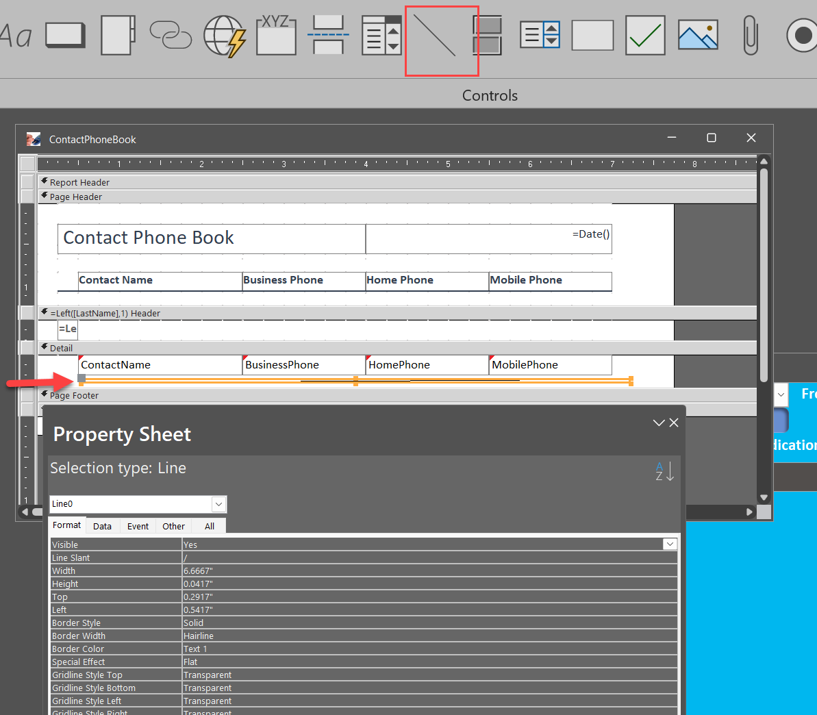Expand the Visible property dropdown
Viewport: 817px width, 715px height.
tap(670, 544)
